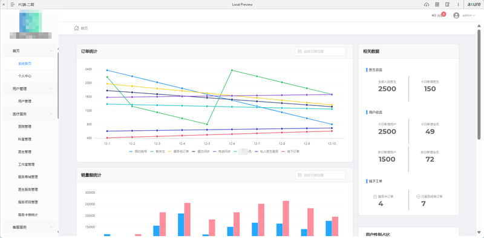Click the main page vertical scrollbar thumb

click(479, 84)
